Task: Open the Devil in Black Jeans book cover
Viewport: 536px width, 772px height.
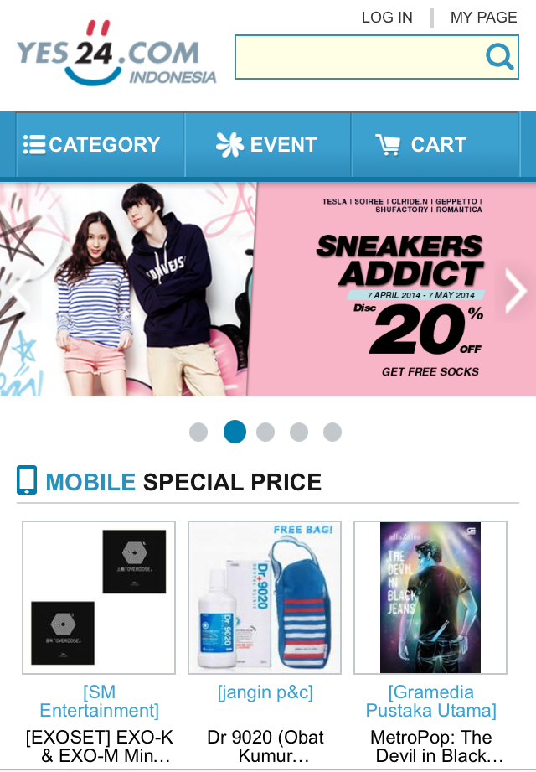Action: [x=430, y=597]
